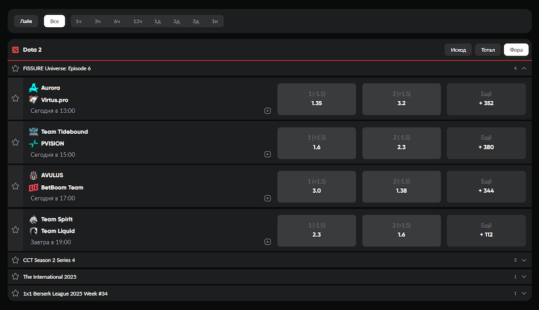This screenshot has width=539, height=310.
Task: Click stream icon for AVULUS vs BetBoom
Action: point(267,198)
